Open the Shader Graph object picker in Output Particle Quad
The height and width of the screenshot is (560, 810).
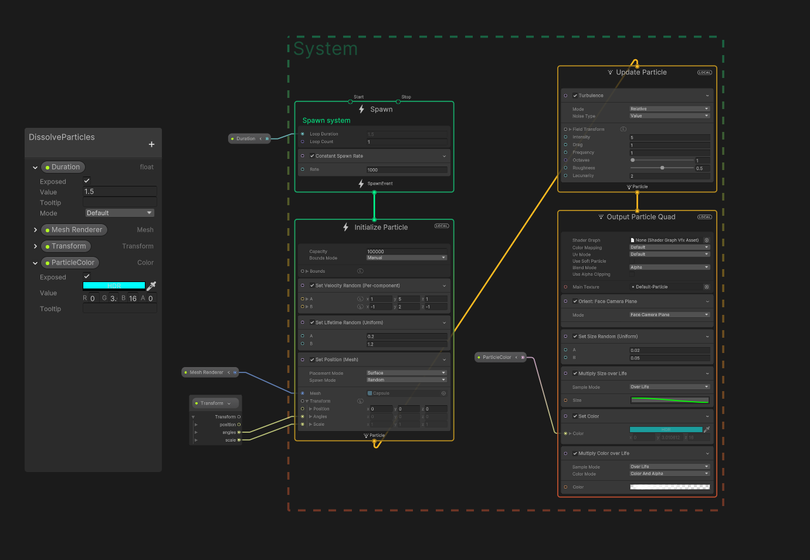[706, 240]
